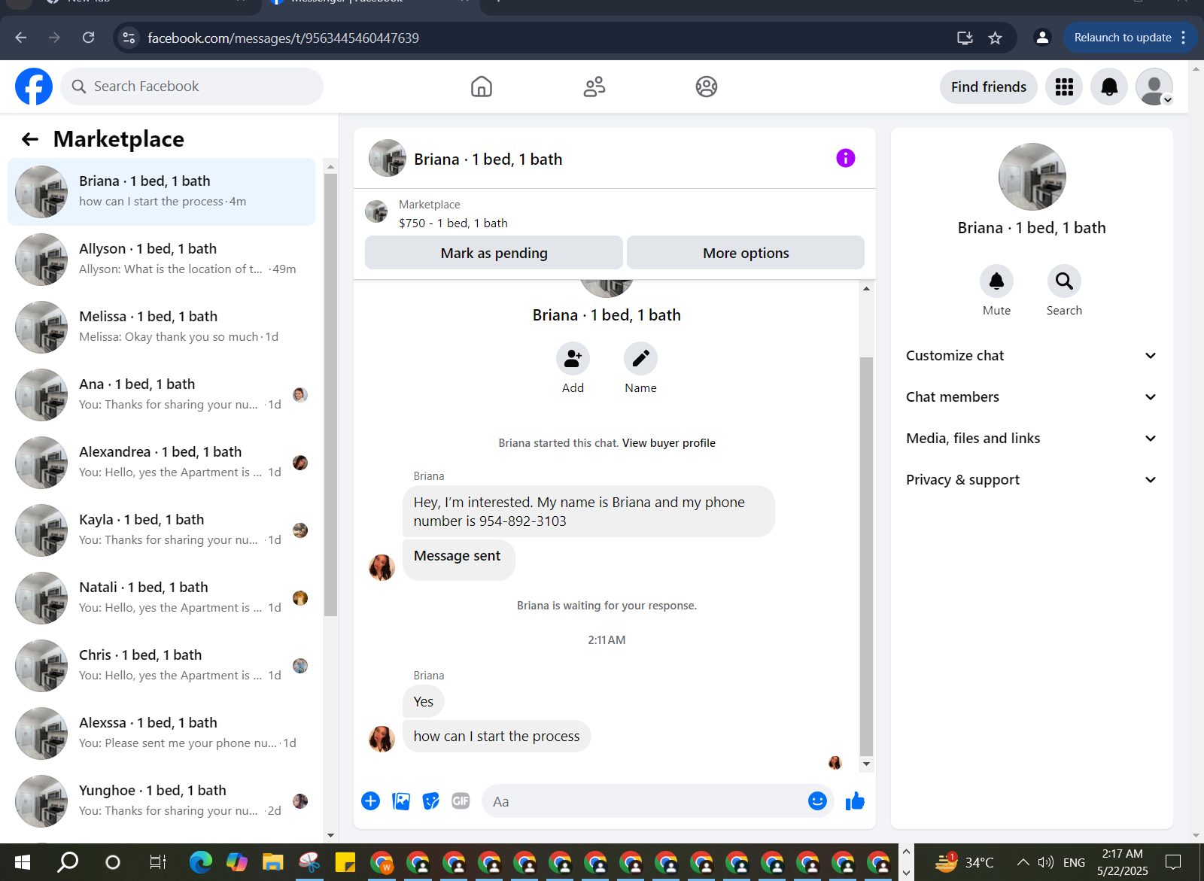
Task: Open the Kayla conversation
Action: tap(162, 530)
